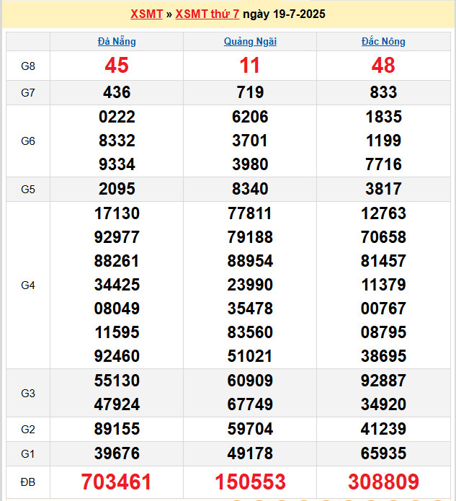456x501 pixels.
Task: Open the XSMT link in header
Action: click(146, 14)
